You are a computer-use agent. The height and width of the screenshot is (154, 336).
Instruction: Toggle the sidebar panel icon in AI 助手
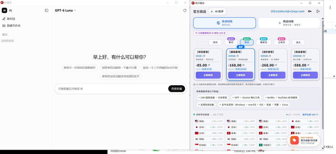tap(46, 10)
